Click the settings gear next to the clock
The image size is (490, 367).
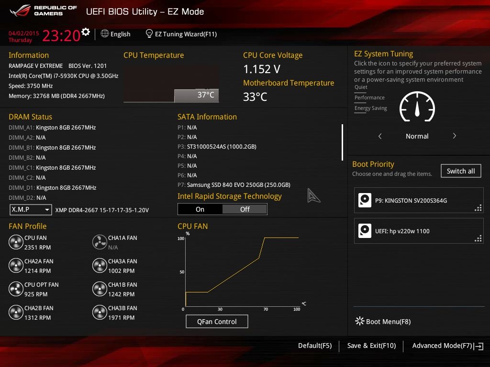point(86,32)
